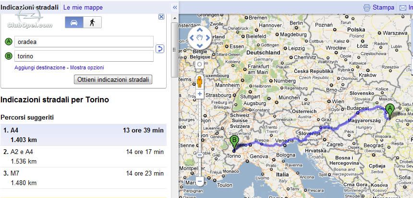Select route 2 via A2 e A4
This screenshot has height=198, width=413.
[84, 156]
